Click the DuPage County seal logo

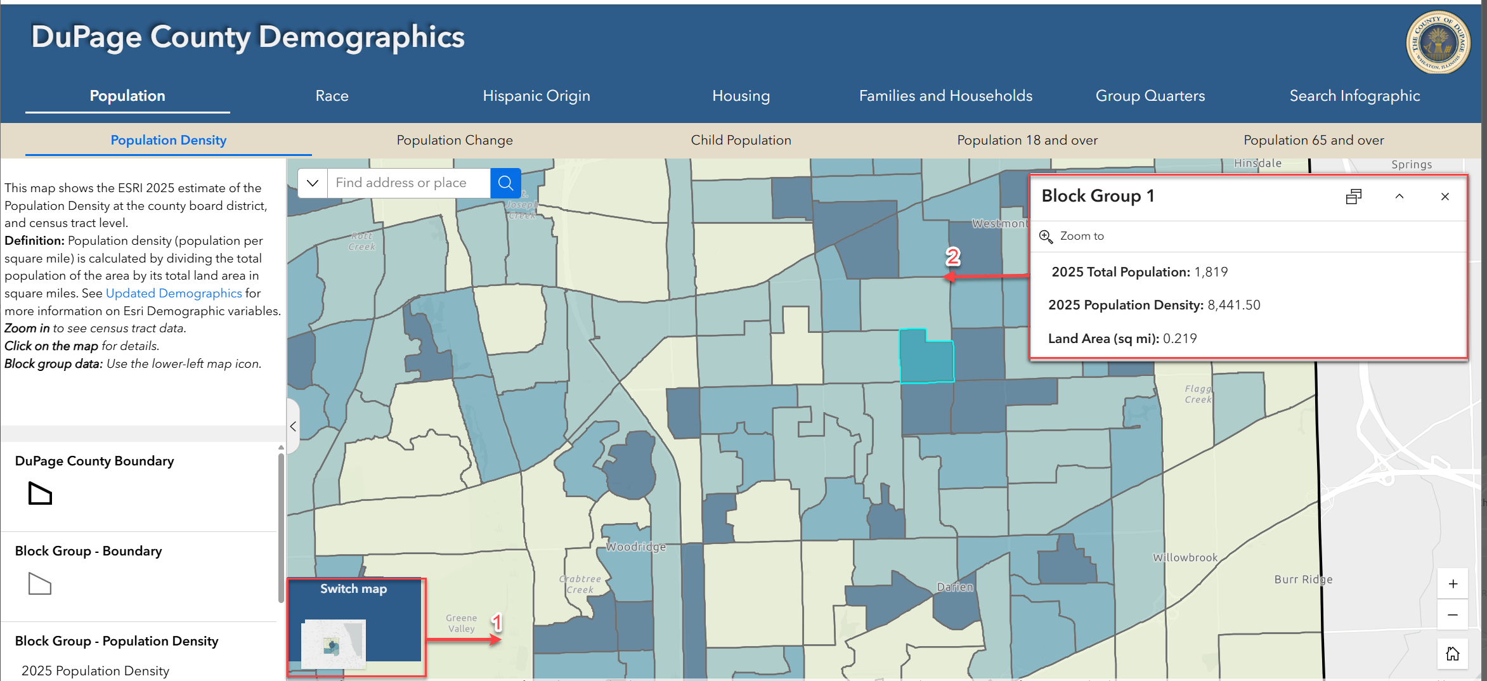pyautogui.click(x=1438, y=42)
